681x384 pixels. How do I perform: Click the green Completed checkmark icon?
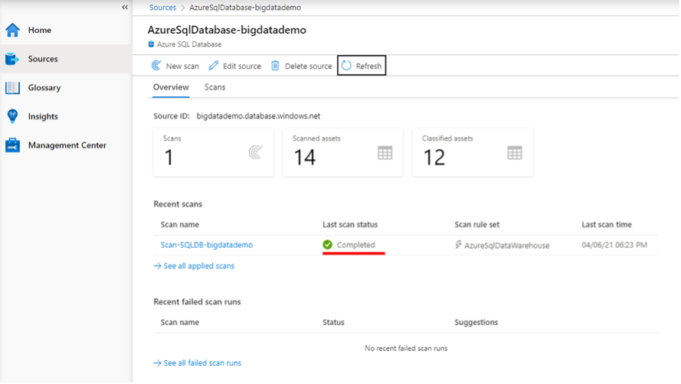327,245
